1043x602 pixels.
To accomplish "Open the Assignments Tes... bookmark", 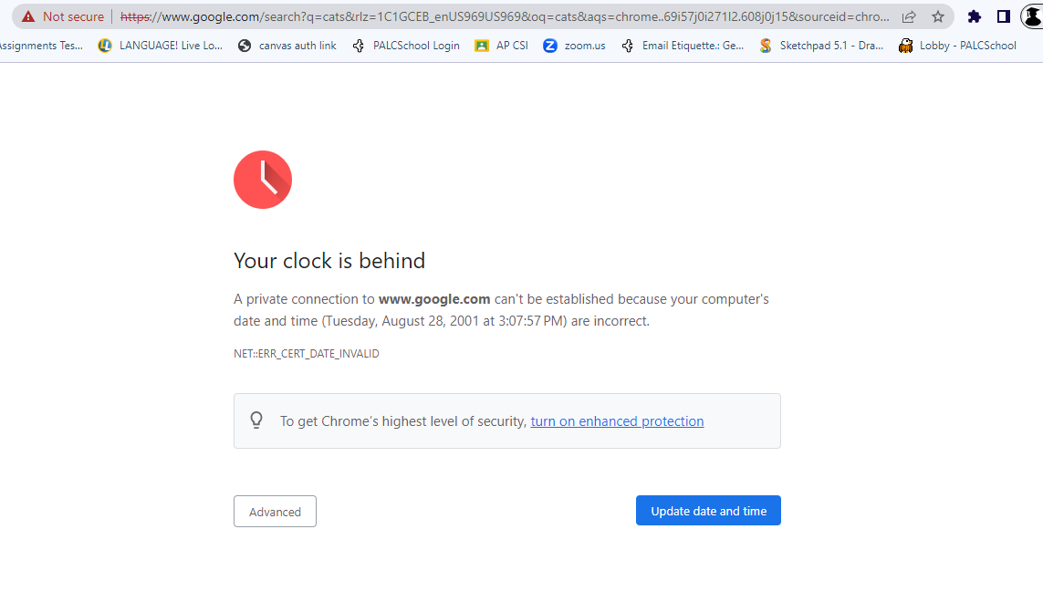I will coord(41,46).
